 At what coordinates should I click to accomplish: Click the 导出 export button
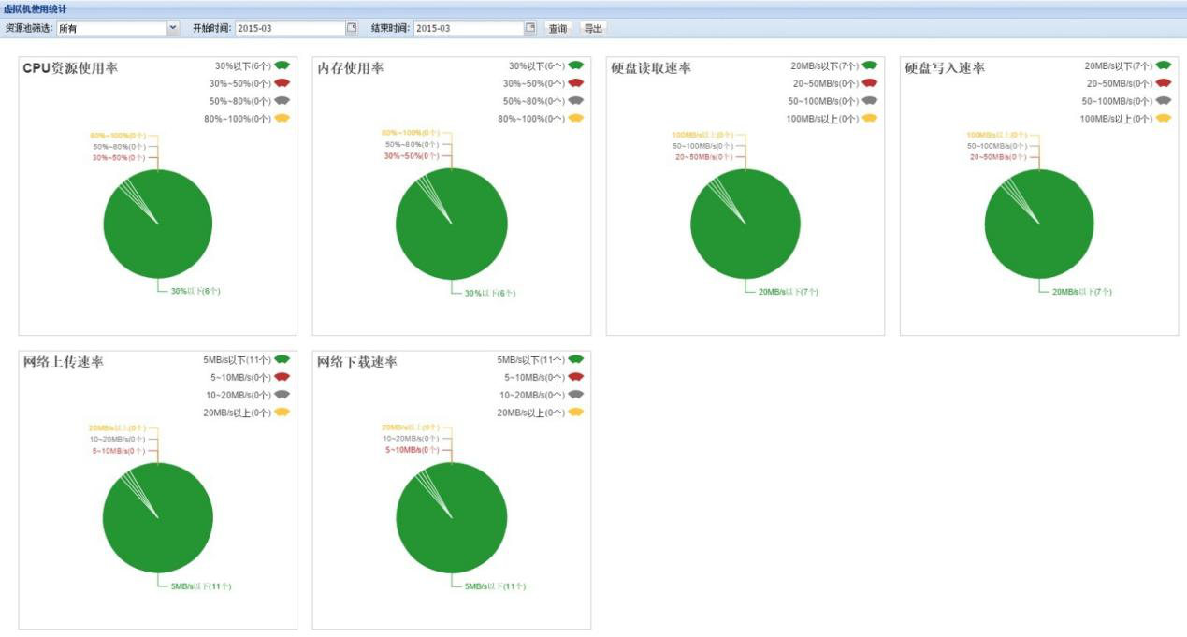[x=593, y=28]
